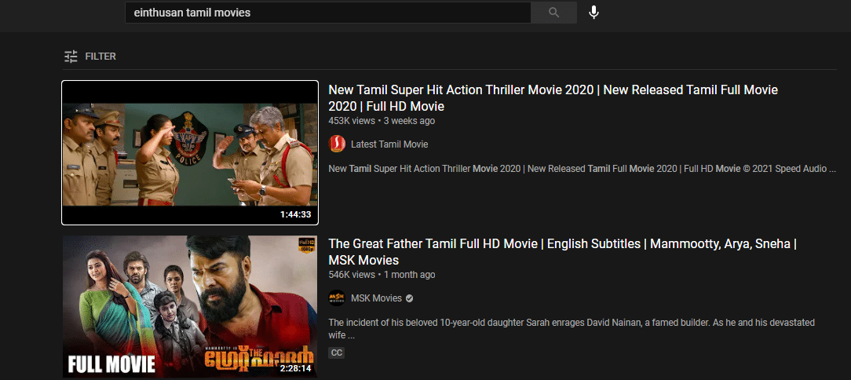
Task: Focus the search box with einthusan text
Action: [x=328, y=13]
